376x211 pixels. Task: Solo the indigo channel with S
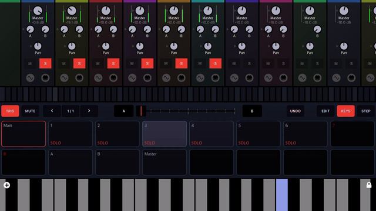[249, 63]
